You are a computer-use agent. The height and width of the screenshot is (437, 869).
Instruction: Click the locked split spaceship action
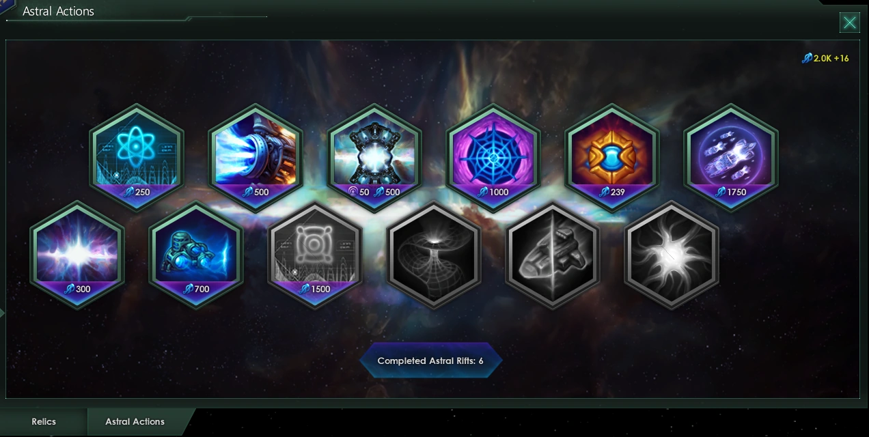point(553,255)
